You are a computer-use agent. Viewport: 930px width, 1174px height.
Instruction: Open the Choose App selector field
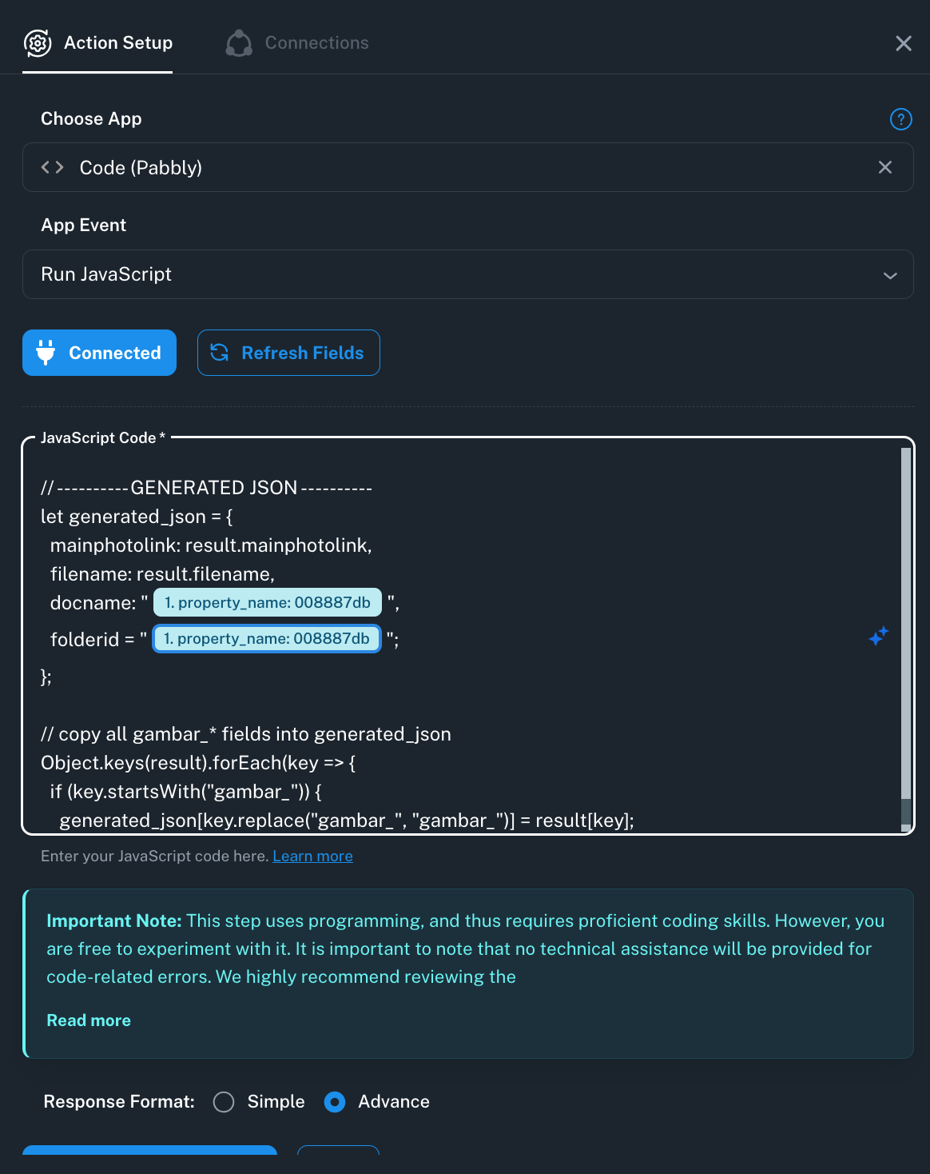coord(468,167)
